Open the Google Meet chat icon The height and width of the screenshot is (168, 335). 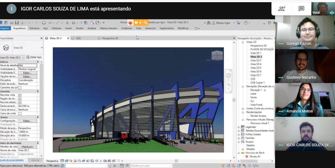point(301,9)
